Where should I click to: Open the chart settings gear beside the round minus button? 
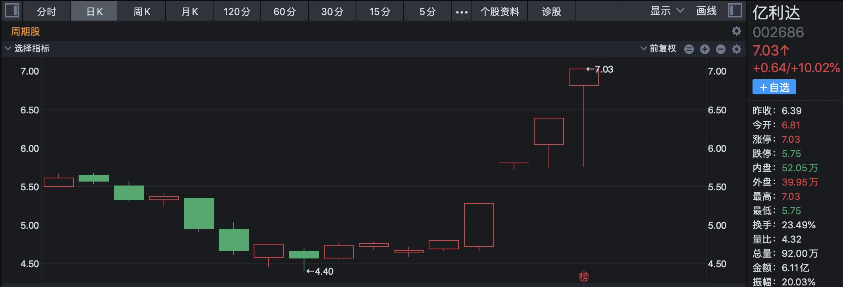[737, 49]
